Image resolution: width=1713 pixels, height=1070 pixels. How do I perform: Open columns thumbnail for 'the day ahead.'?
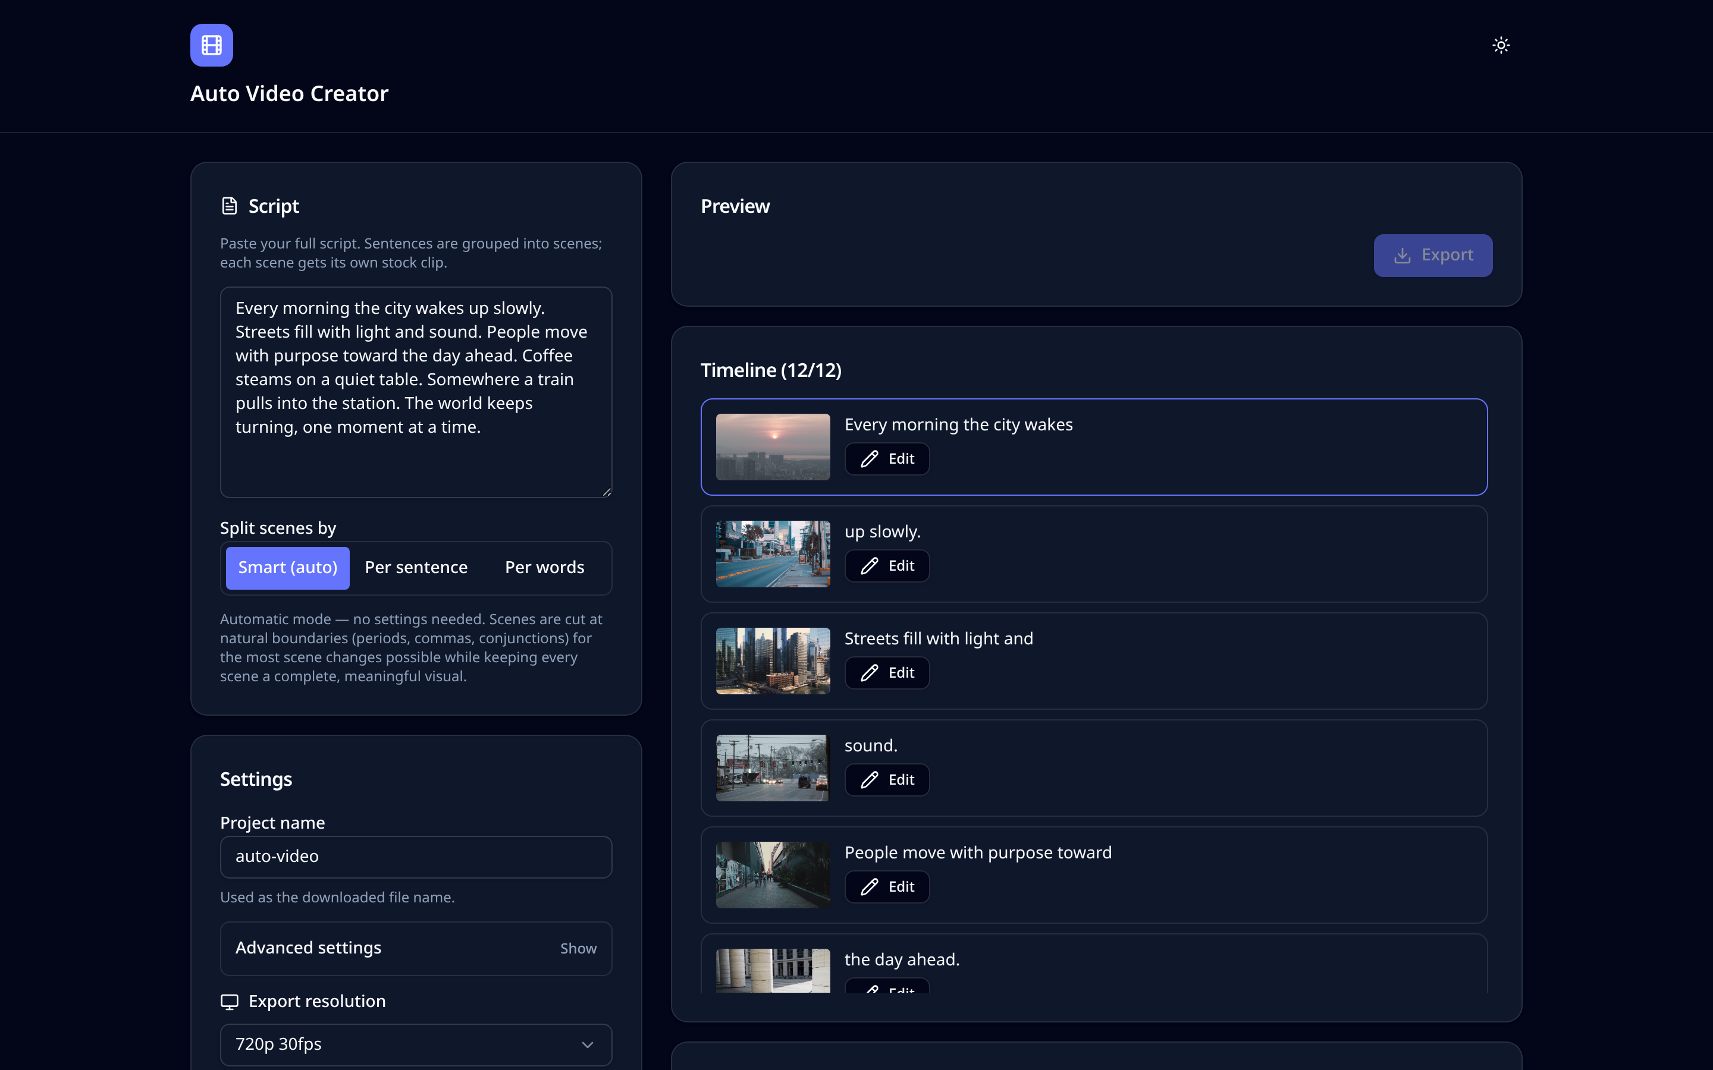click(x=773, y=970)
